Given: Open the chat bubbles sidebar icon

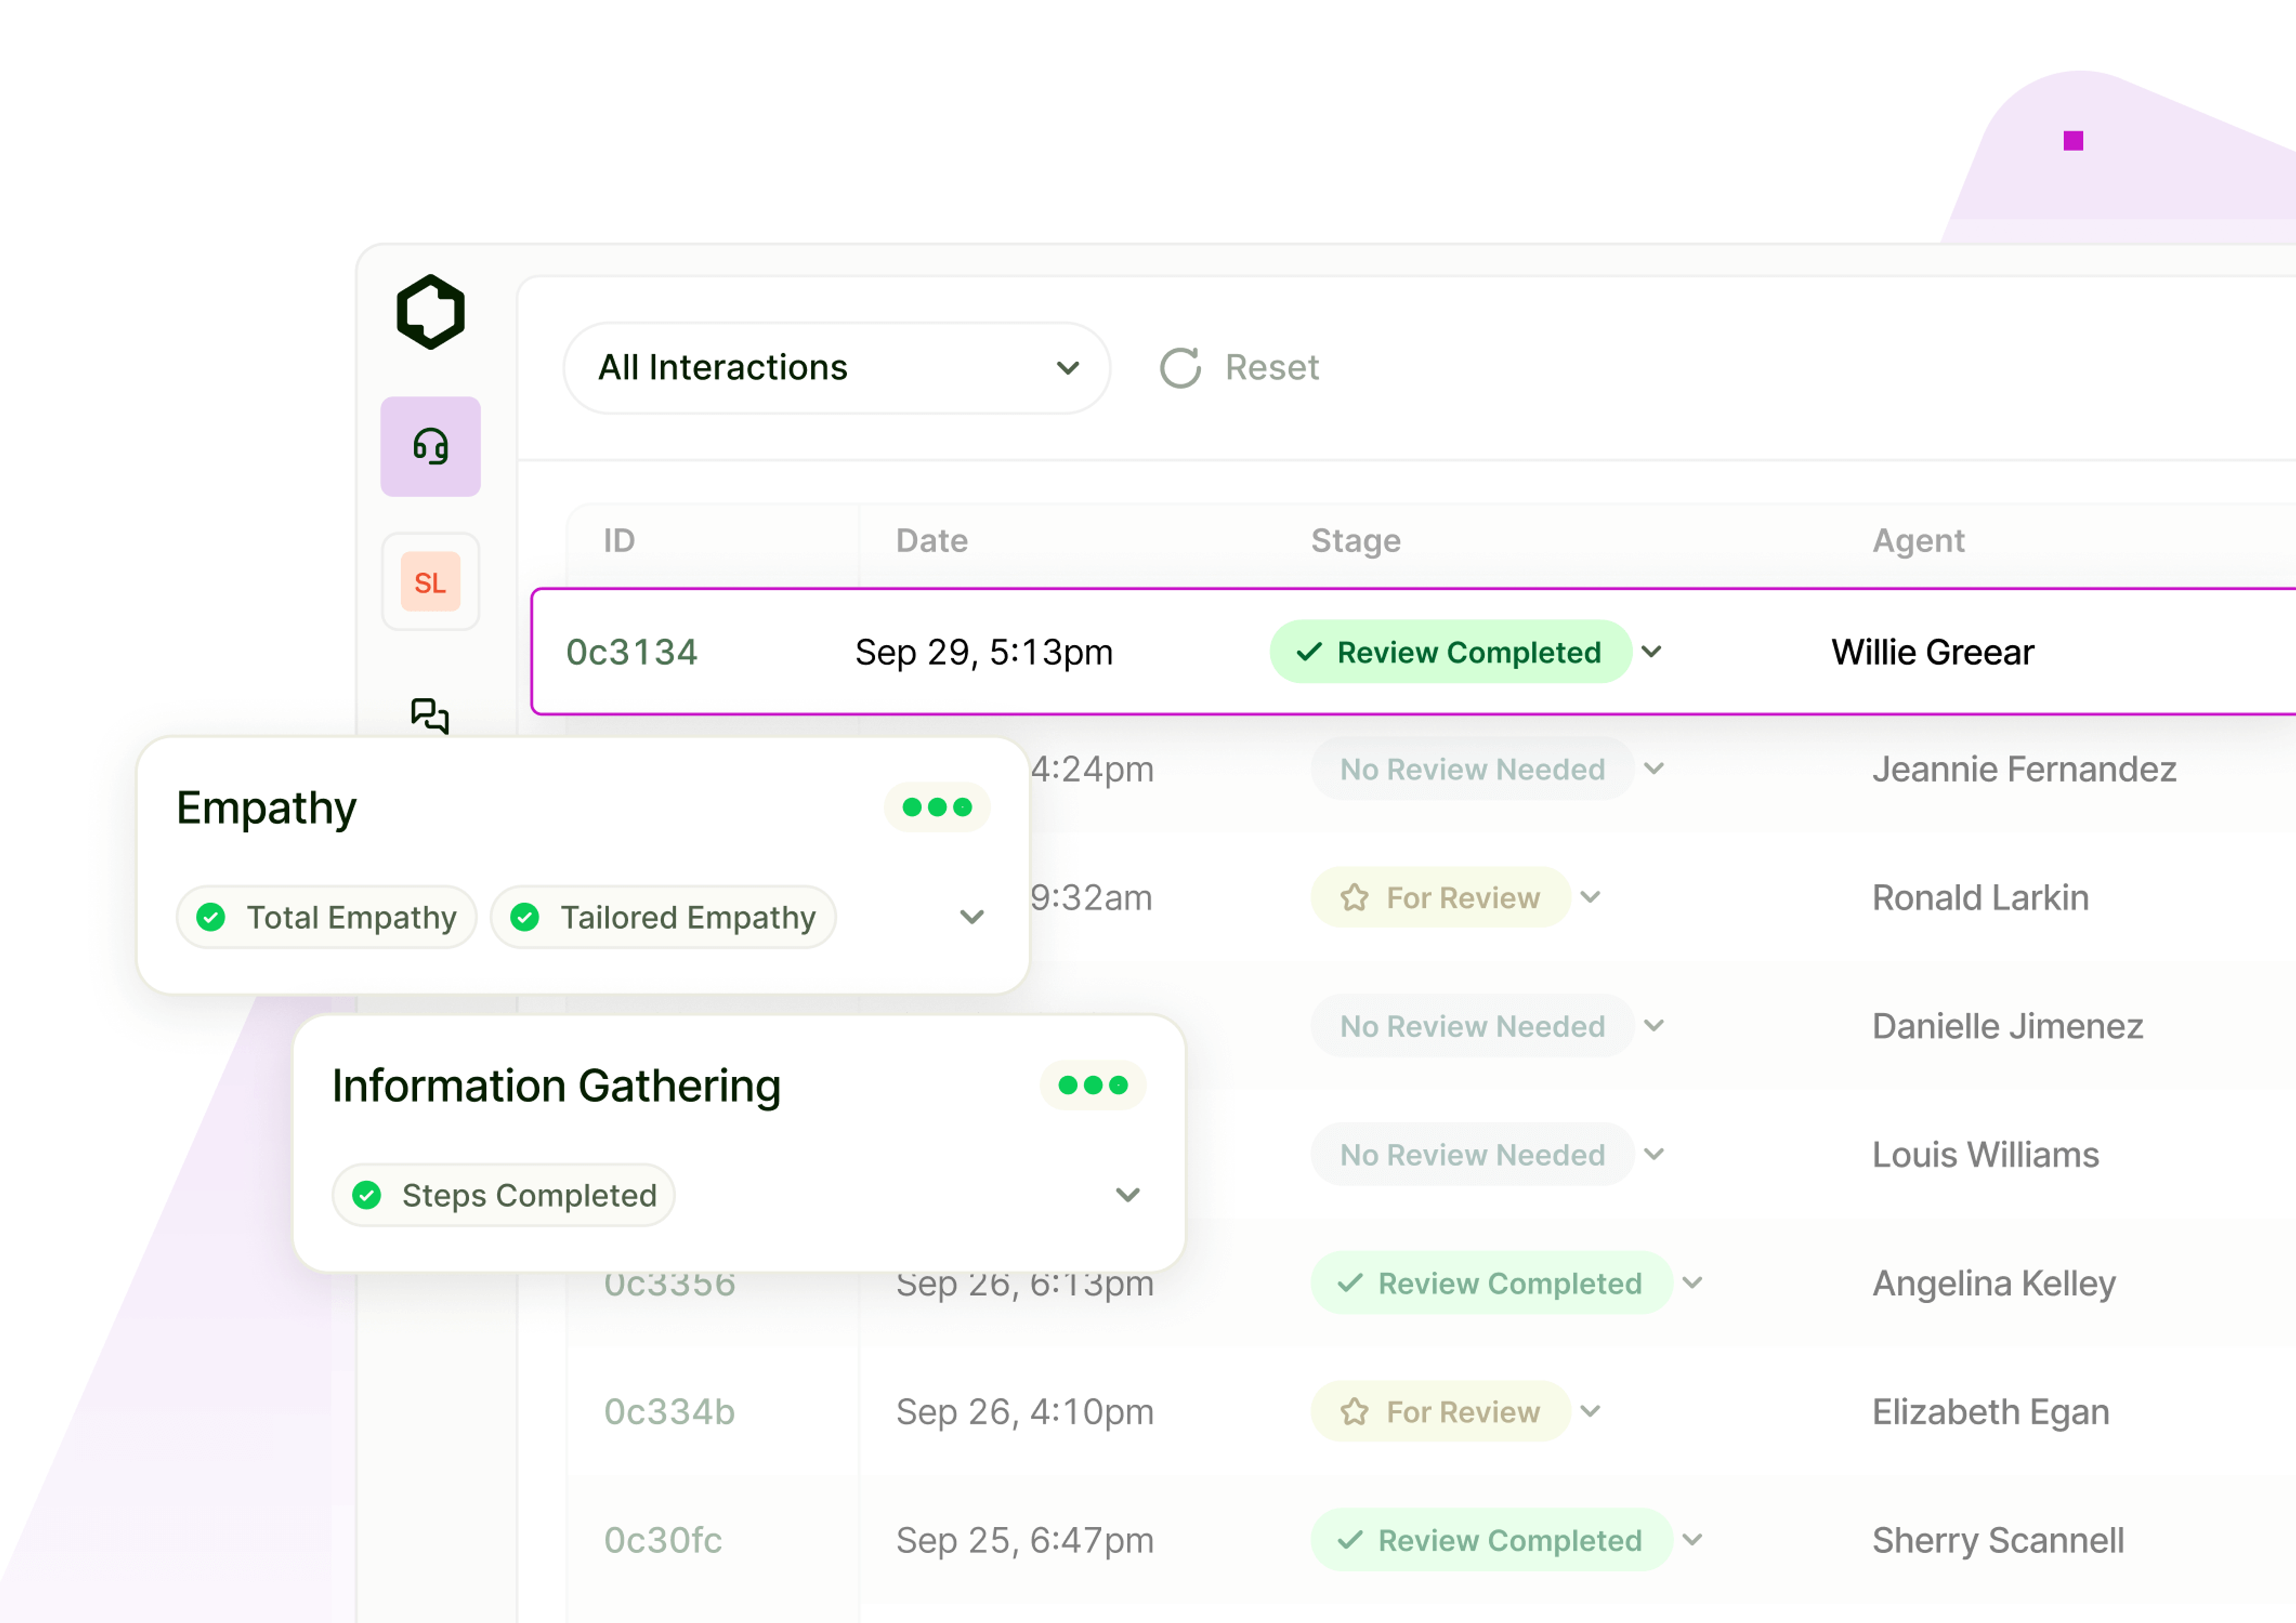Looking at the screenshot, I should 430,715.
